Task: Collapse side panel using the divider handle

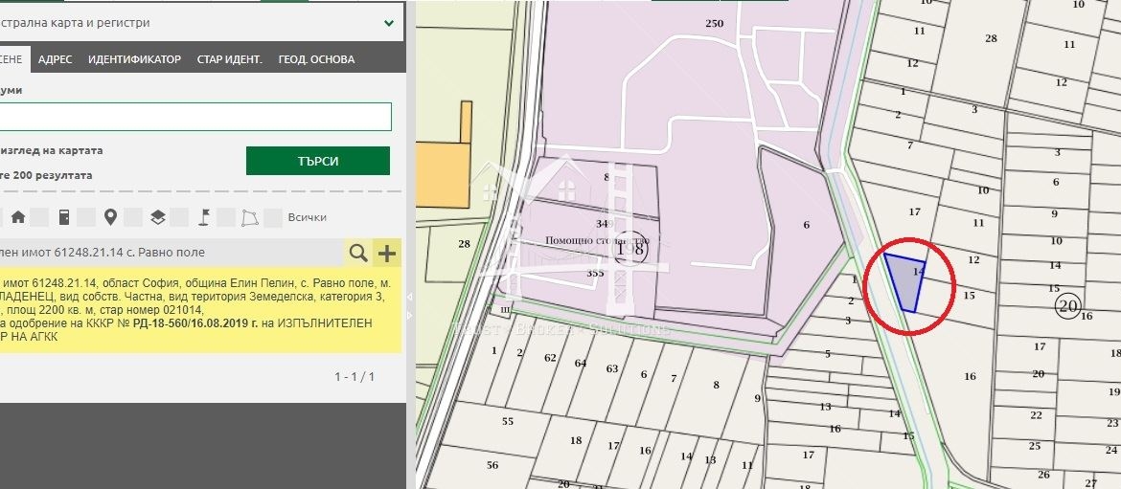Action: pos(410,297)
